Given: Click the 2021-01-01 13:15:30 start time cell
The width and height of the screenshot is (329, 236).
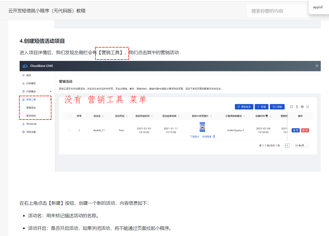Looking at the screenshot, I should [x=144, y=130].
